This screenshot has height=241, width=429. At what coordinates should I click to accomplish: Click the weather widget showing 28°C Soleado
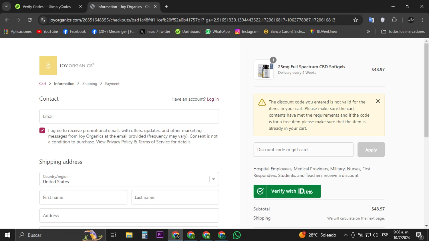pyautogui.click(x=317, y=235)
